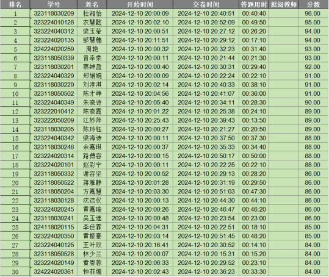Click student ID 323118030209 cell
Viewport: 329px width, 277px height.
[x=54, y=13]
